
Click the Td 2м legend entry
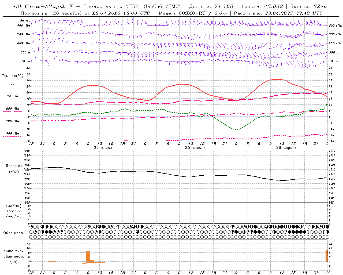point(12,96)
